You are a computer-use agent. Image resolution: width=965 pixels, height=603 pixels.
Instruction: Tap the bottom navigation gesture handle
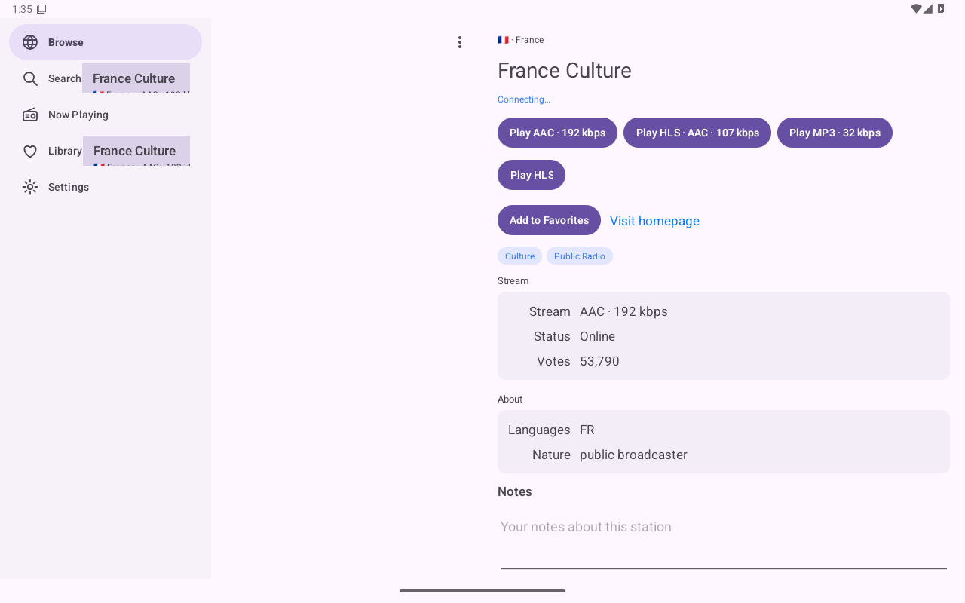click(x=482, y=591)
